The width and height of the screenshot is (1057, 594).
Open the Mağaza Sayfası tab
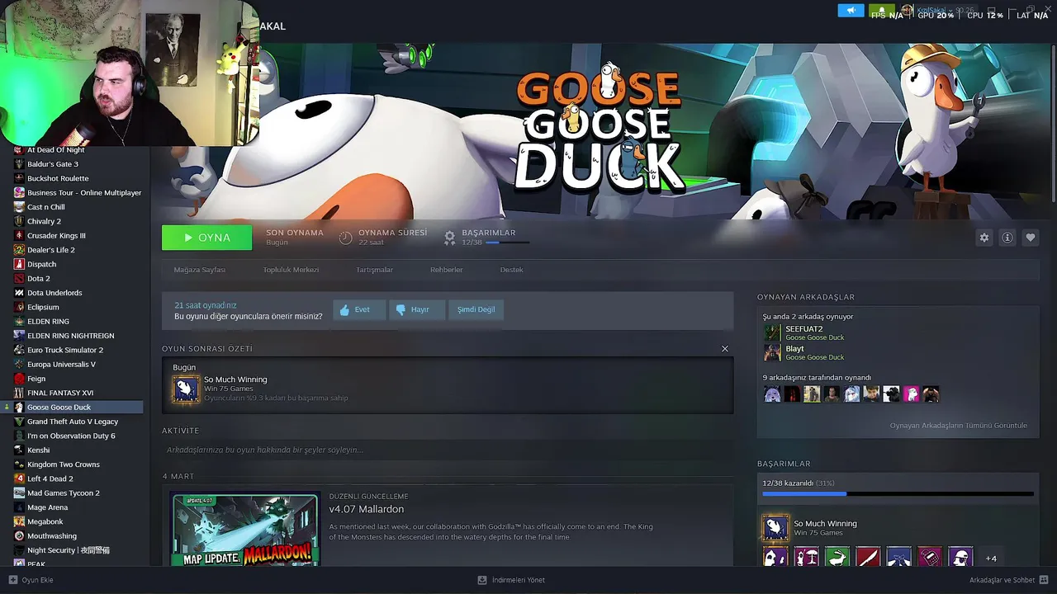pos(199,270)
